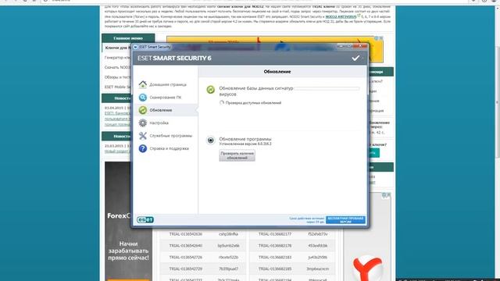This screenshot has height=281, width=500.
Task: Open Ключи для N… item in browser menu
Action: click(118, 48)
